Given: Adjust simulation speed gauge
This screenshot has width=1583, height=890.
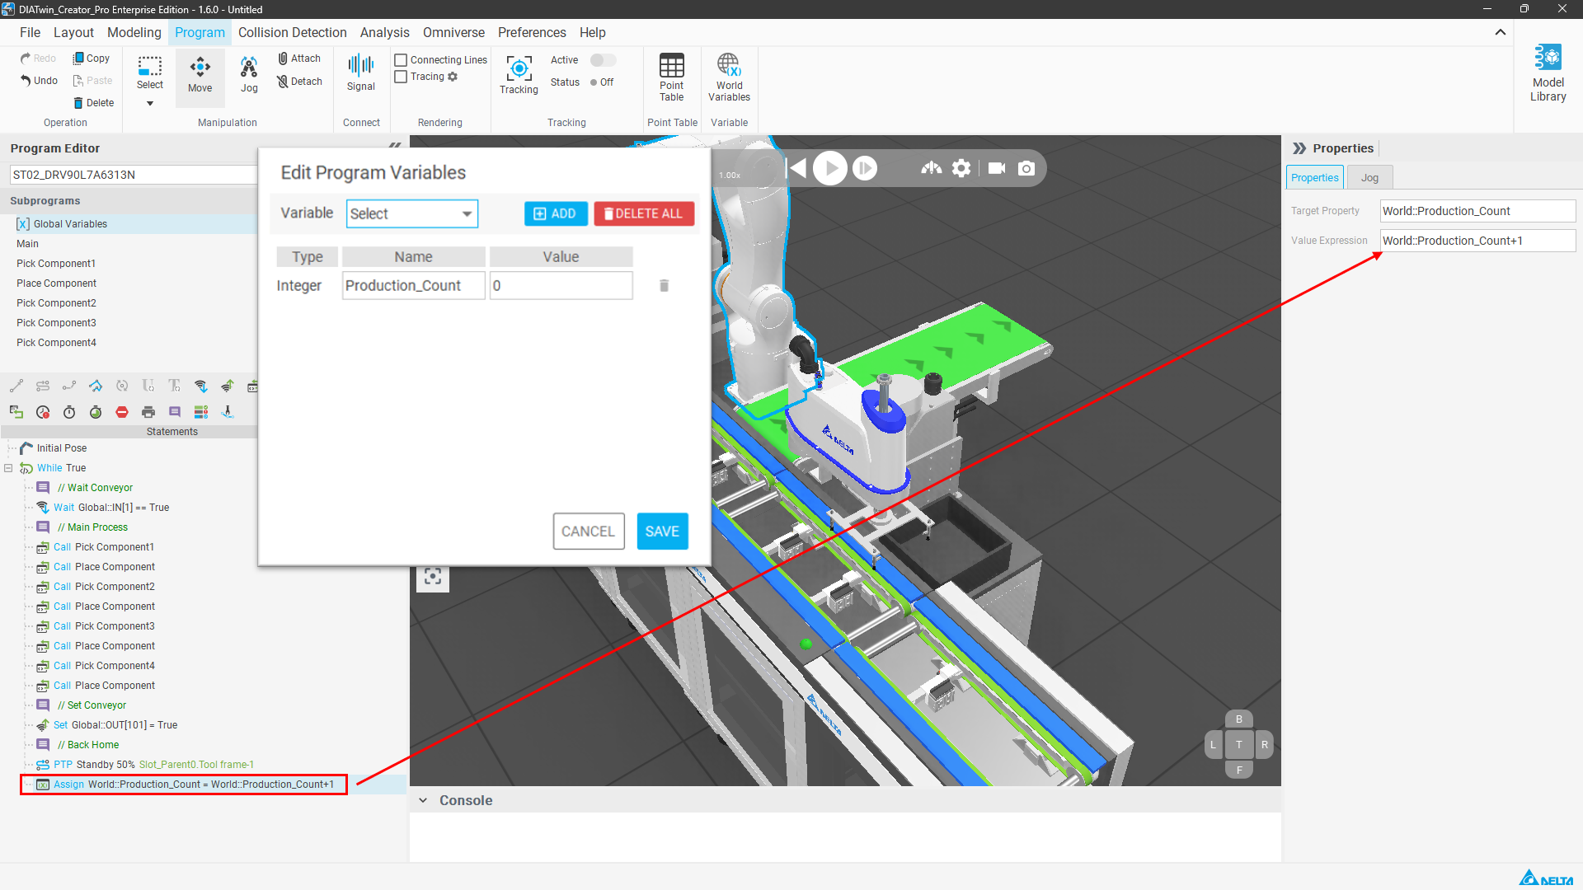Looking at the screenshot, I should click(x=932, y=168).
